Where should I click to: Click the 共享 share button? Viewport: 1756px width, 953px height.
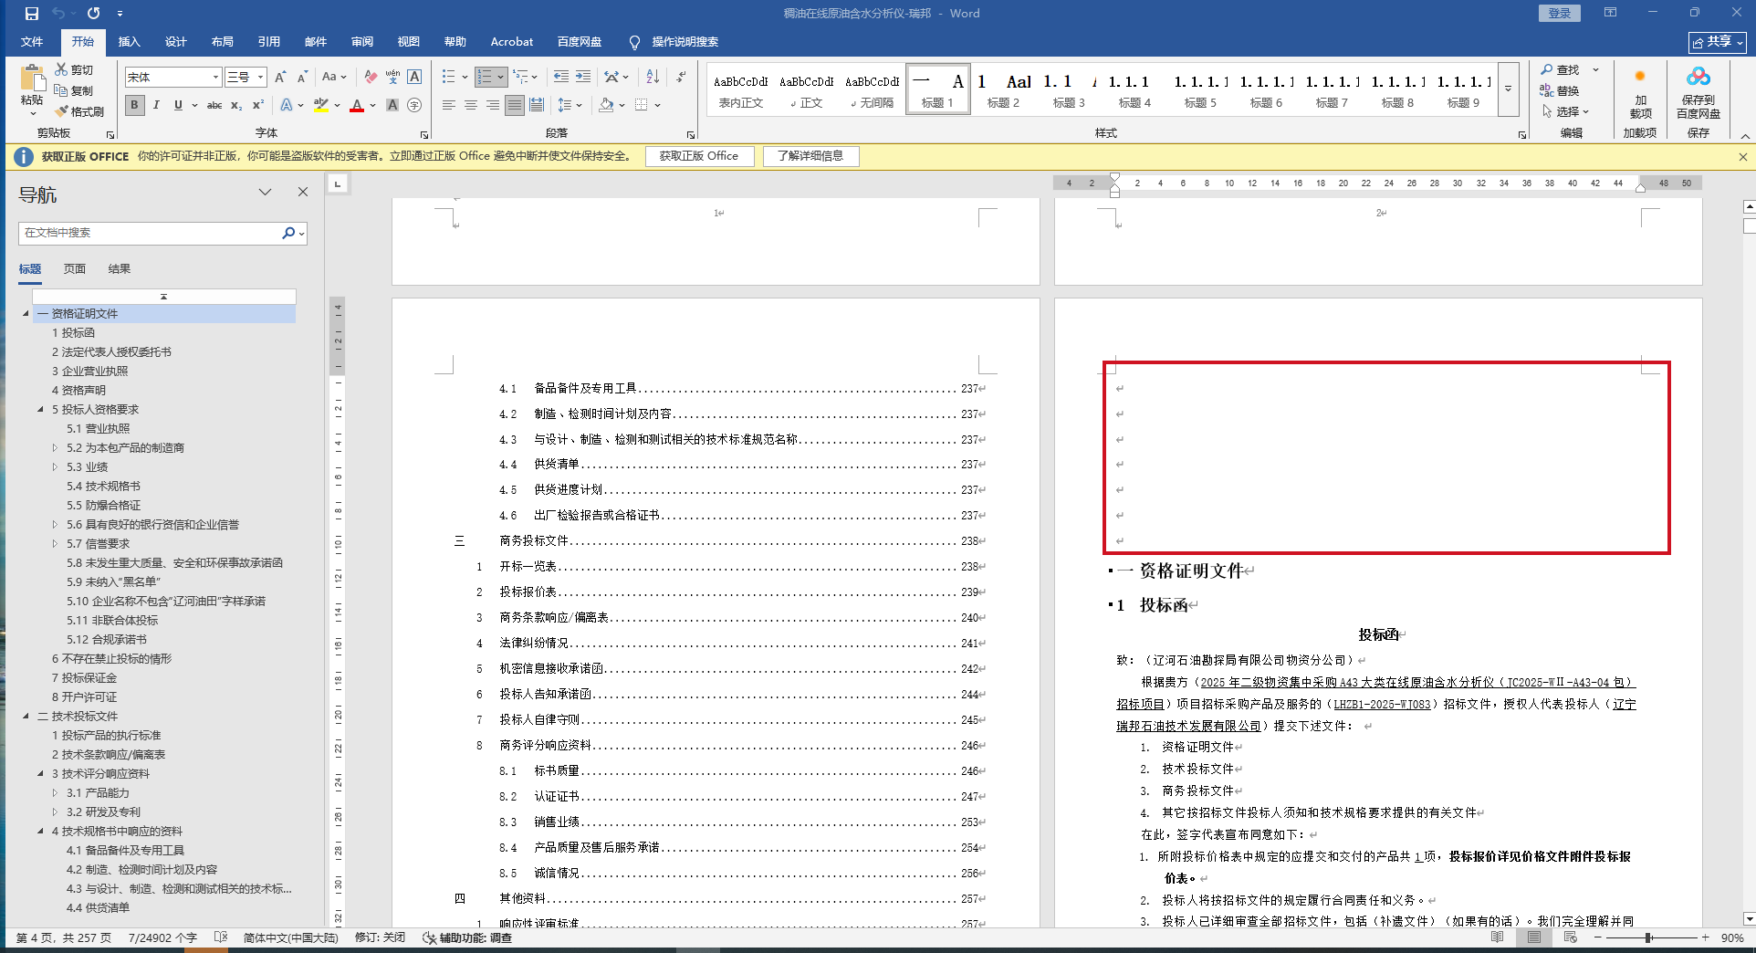click(x=1718, y=42)
